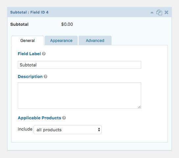This screenshot has width=179, height=158.
Task: Focus the Field Label text input
Action: tap(79, 65)
